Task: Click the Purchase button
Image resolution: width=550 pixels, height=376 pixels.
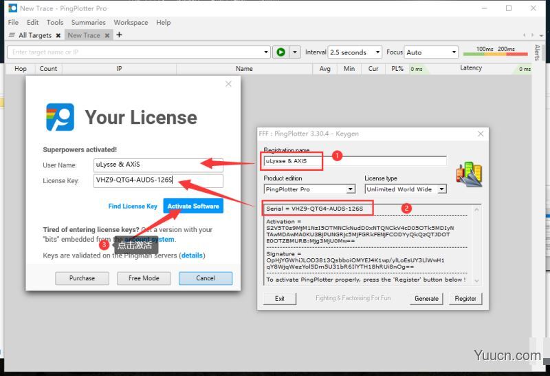Action: click(x=82, y=278)
